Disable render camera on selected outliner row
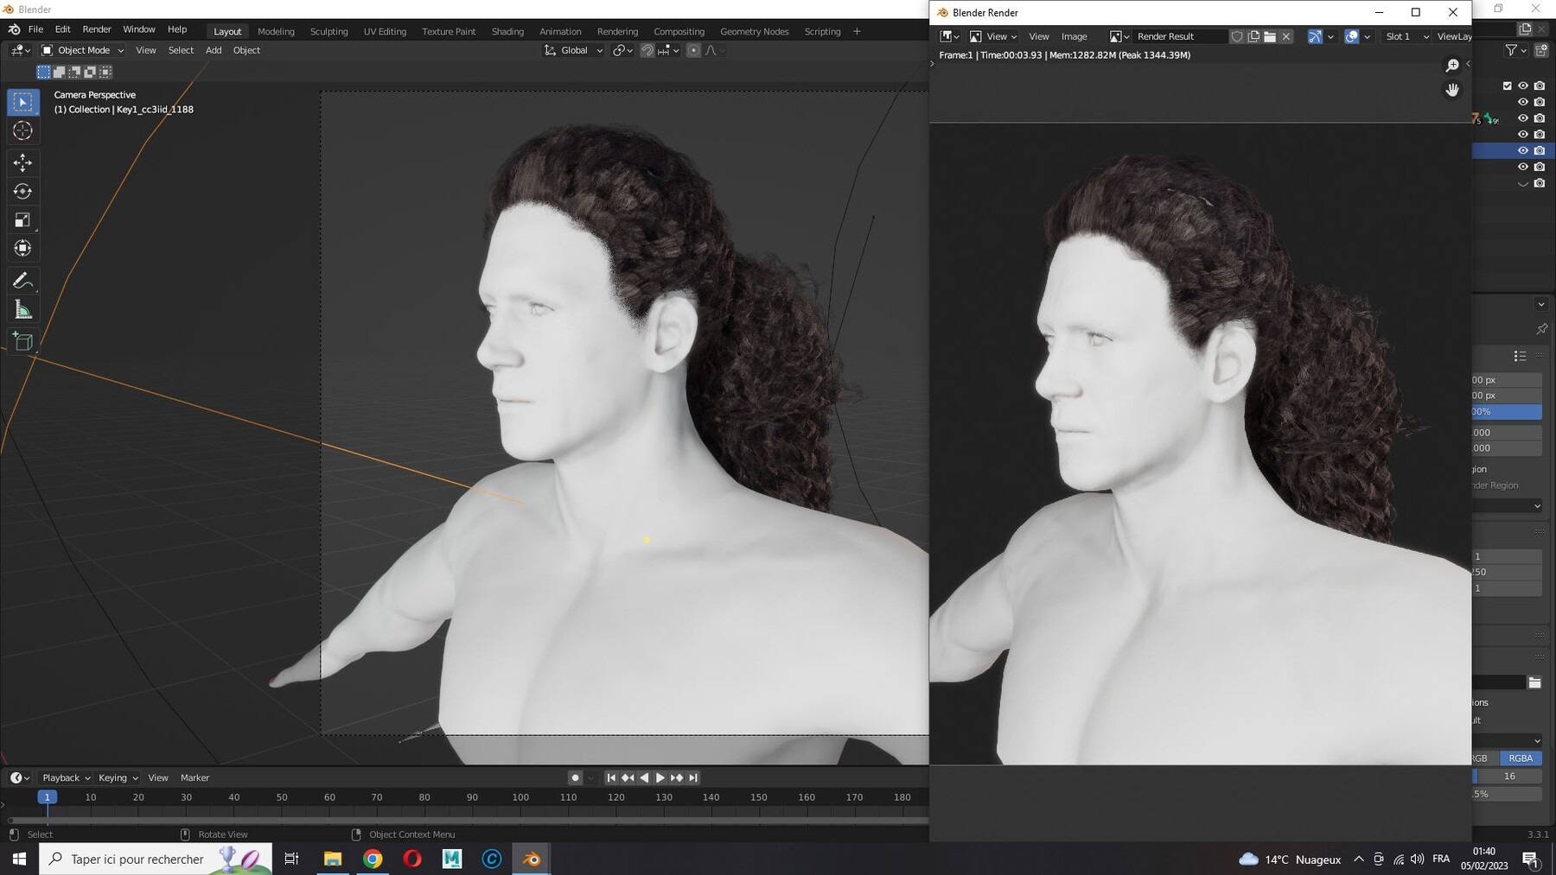Screen dimensions: 1556x875 coord(1540,150)
